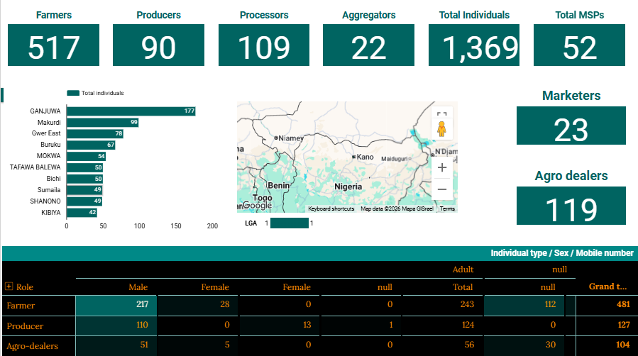This screenshot has height=356, width=638.
Task: Click the Agro dealers value 119
Action: [x=571, y=210]
